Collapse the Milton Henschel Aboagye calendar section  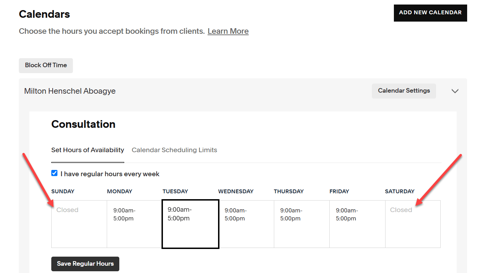[455, 91]
